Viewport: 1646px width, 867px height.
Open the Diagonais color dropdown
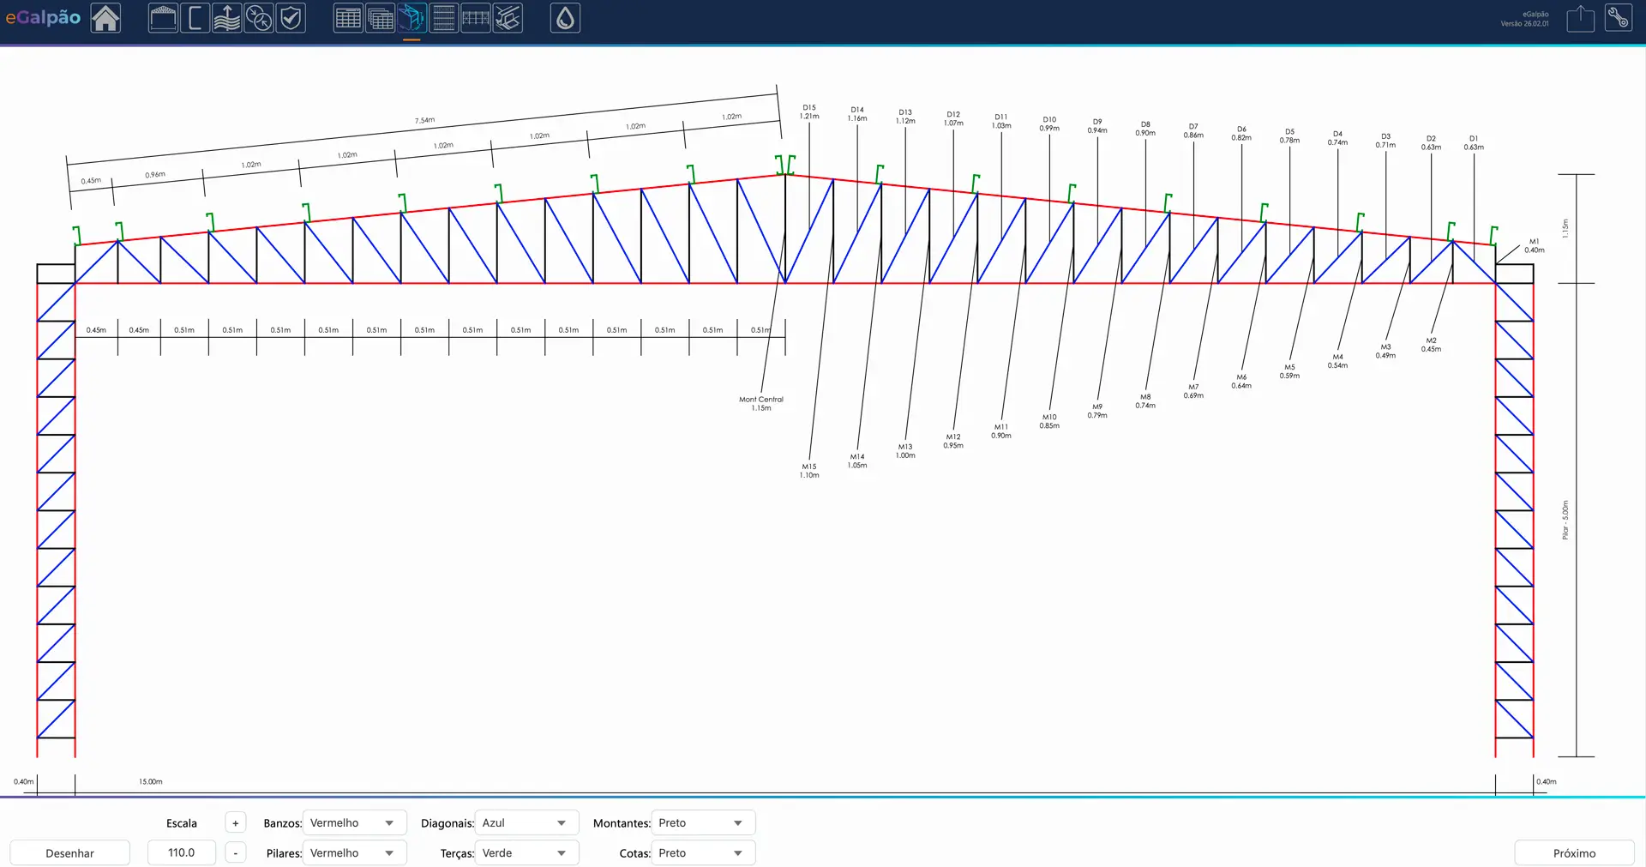click(526, 823)
